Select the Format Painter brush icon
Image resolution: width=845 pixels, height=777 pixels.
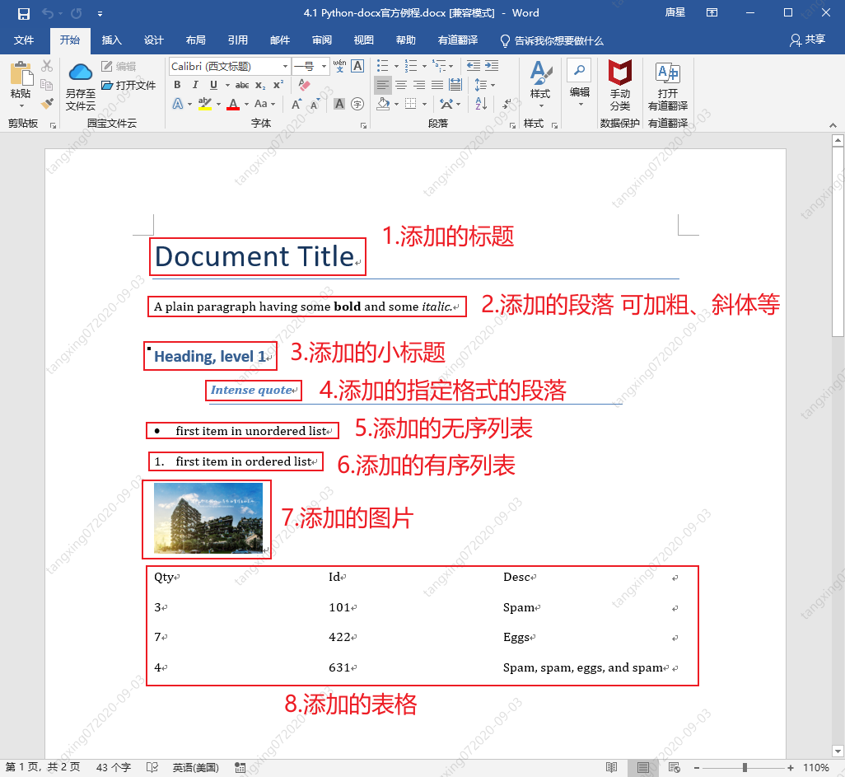47,104
